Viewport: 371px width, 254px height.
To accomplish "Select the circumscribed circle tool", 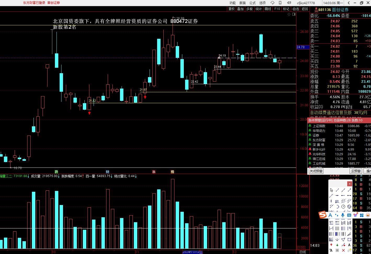I will pos(349,207).
